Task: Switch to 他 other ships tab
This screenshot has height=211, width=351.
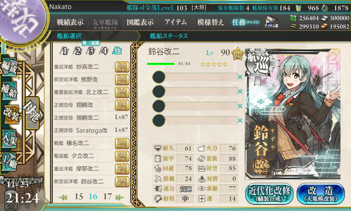Action: pyautogui.click(x=117, y=51)
